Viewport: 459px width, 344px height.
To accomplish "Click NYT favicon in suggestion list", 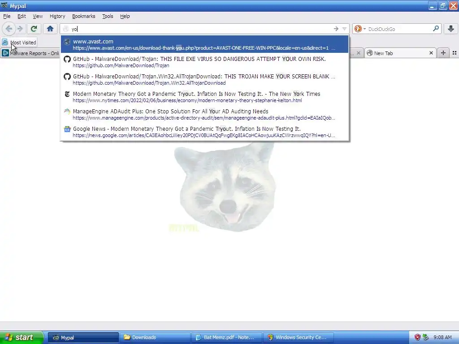I will click(x=67, y=94).
